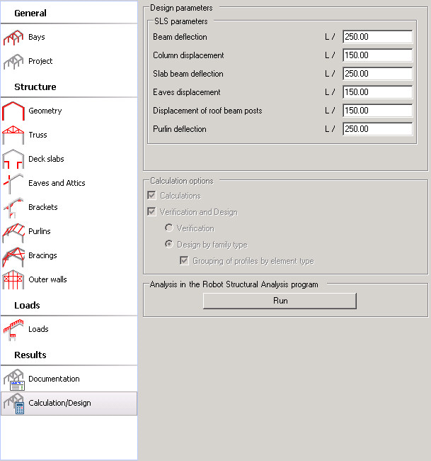Open the Brackets icon

(x=13, y=208)
